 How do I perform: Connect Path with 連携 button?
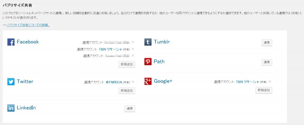267,62
